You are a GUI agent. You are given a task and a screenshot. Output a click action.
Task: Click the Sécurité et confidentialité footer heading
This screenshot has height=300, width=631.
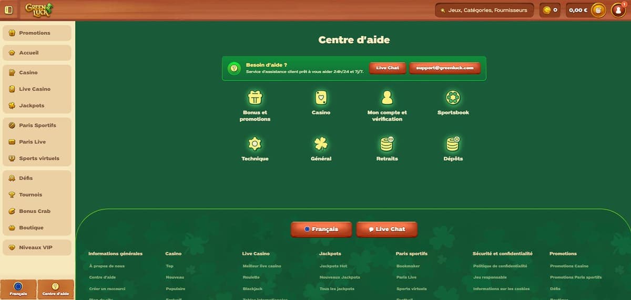pos(503,253)
